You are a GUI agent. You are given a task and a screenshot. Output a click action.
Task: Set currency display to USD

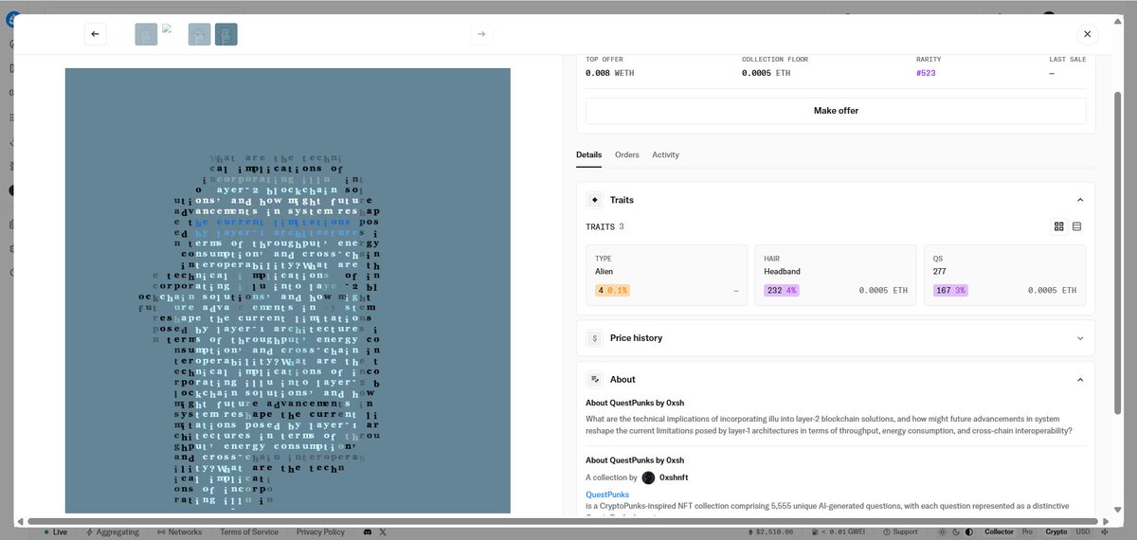coord(1083,532)
